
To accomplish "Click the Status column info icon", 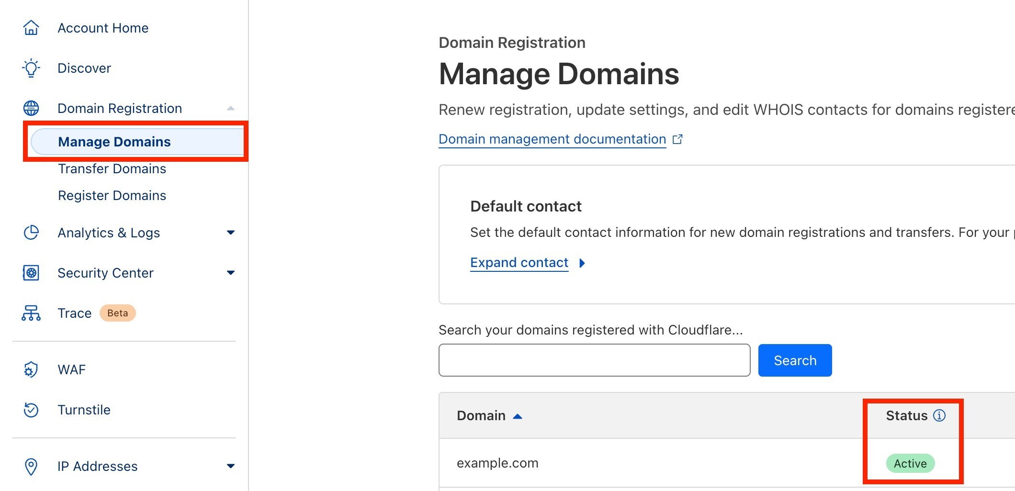I will 939,415.
